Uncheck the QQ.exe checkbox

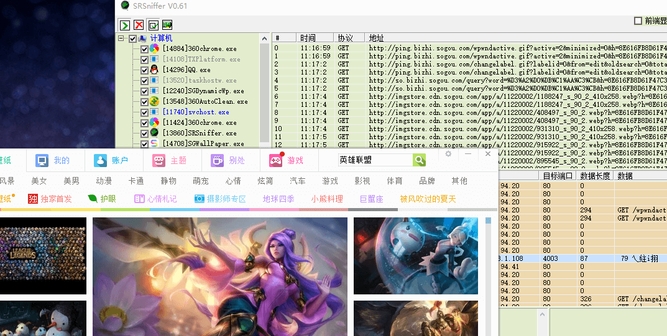(144, 70)
